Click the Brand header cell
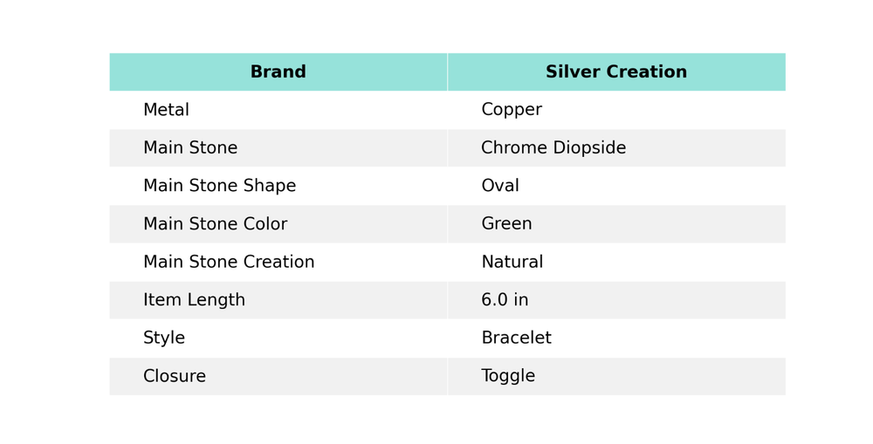This screenshot has width=873, height=444. (278, 72)
